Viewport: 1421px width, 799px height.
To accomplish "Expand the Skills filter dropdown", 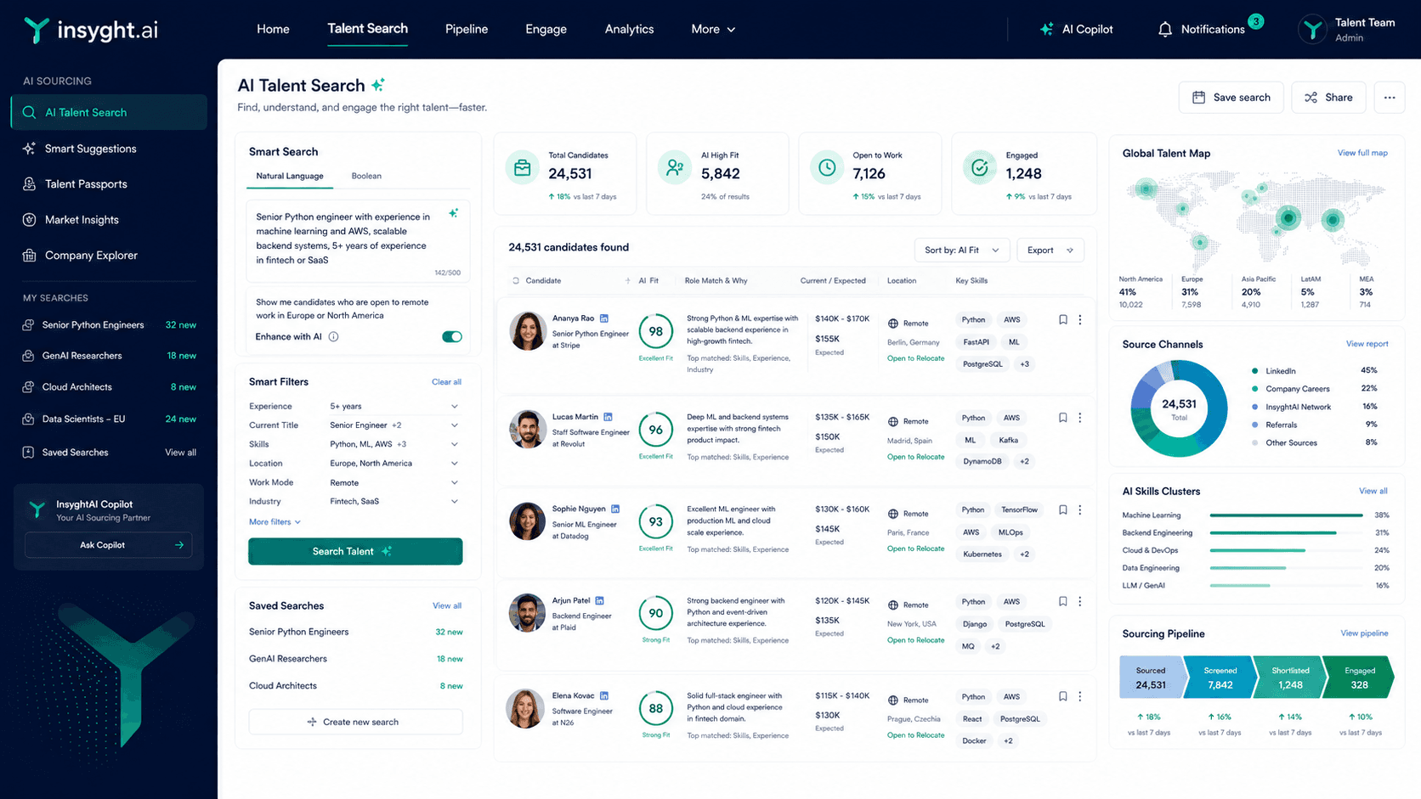I will click(x=455, y=444).
